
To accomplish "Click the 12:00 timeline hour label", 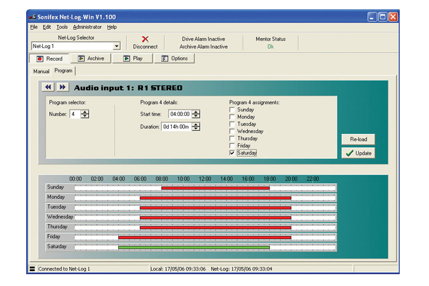I will pos(205,179).
